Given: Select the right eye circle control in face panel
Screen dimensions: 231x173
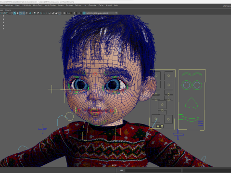Looking at the screenshot, I should tap(197, 85).
